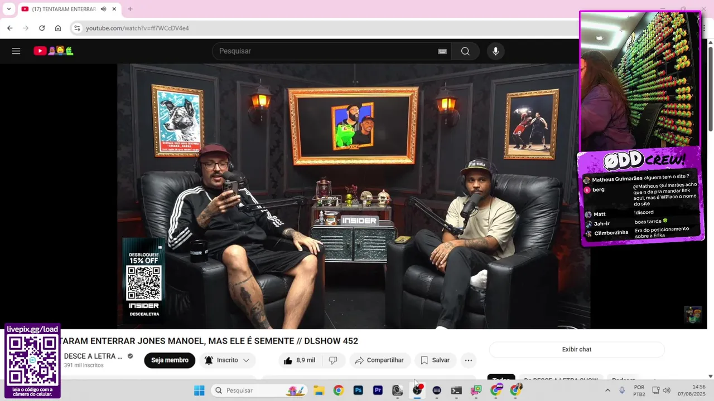714x401 pixels.
Task: Save the video with Salvar
Action: point(435,360)
